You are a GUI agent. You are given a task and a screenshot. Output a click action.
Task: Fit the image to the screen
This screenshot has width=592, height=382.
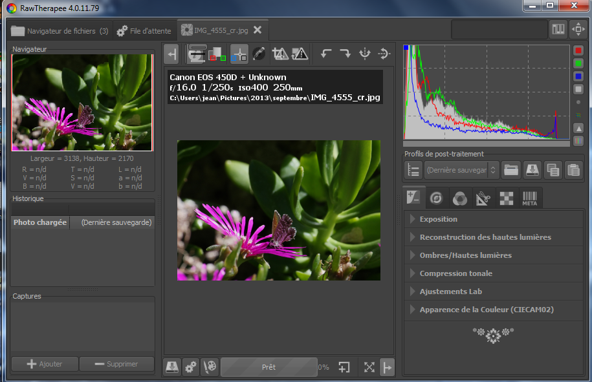tap(369, 367)
